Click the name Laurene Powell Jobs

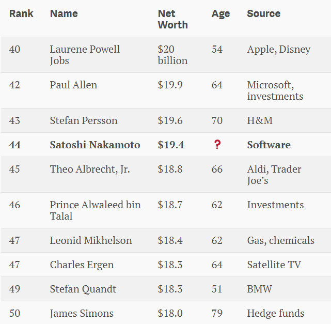coord(85,55)
